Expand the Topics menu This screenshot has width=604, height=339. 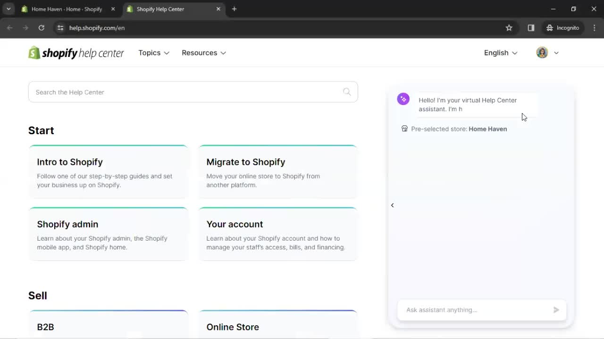pyautogui.click(x=154, y=53)
